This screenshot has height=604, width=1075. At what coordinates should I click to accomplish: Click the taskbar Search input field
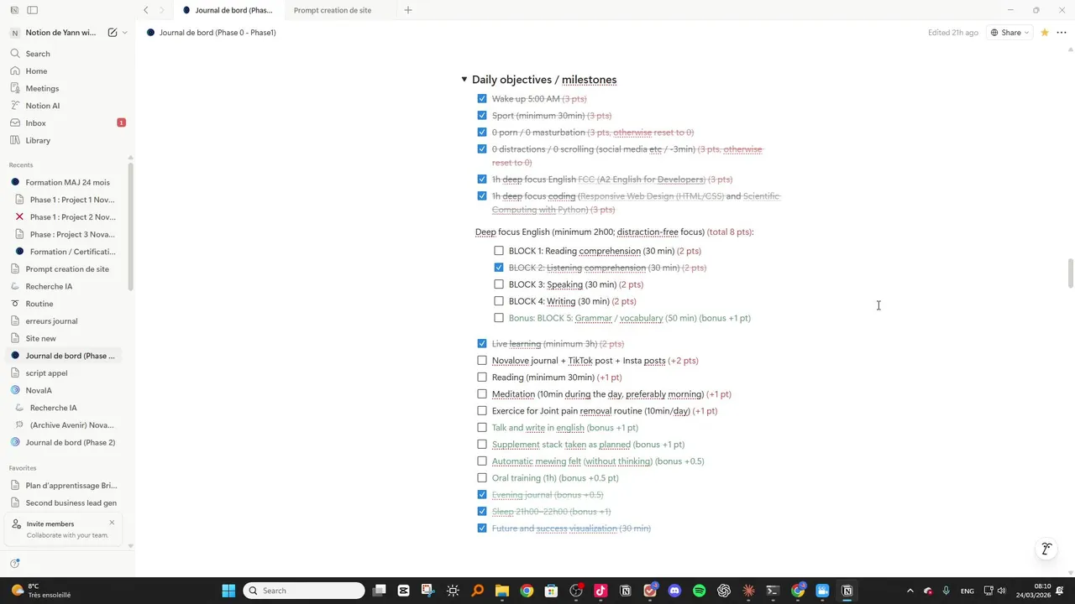(x=304, y=591)
